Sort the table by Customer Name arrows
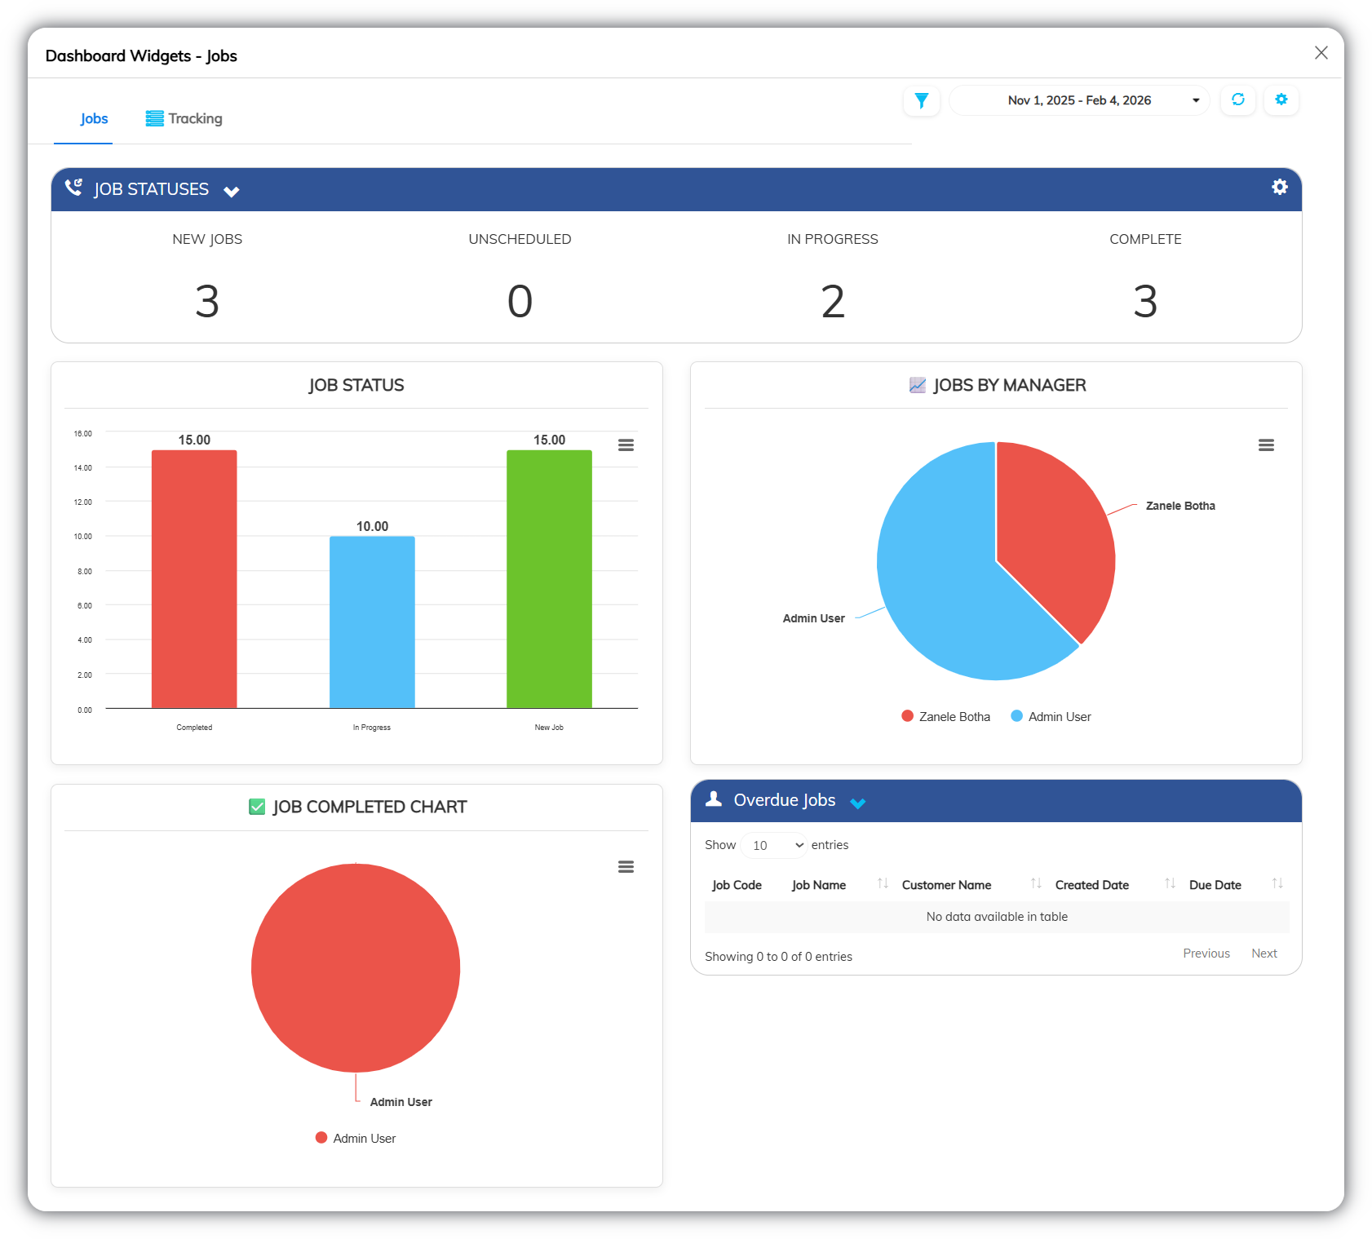 pyautogui.click(x=1036, y=883)
